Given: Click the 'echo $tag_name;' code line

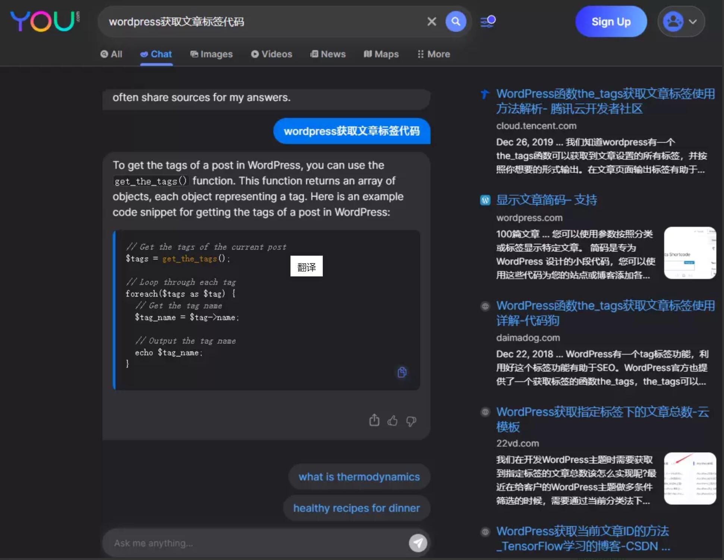Looking at the screenshot, I should 169,352.
